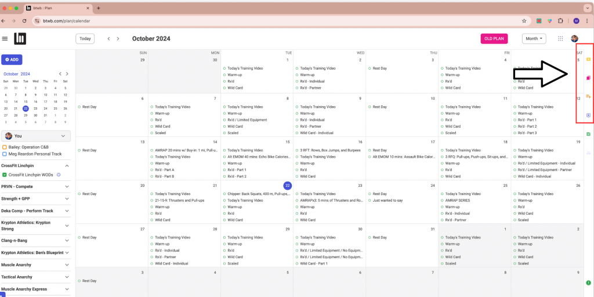
Task: Click info icon beside CrossFit Linchpin WODs
Action: 59,175
